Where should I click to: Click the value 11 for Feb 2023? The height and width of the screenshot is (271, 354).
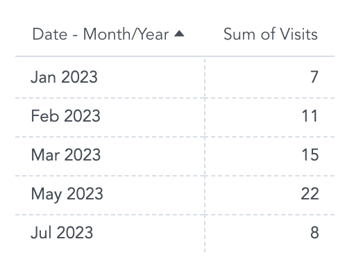310,116
